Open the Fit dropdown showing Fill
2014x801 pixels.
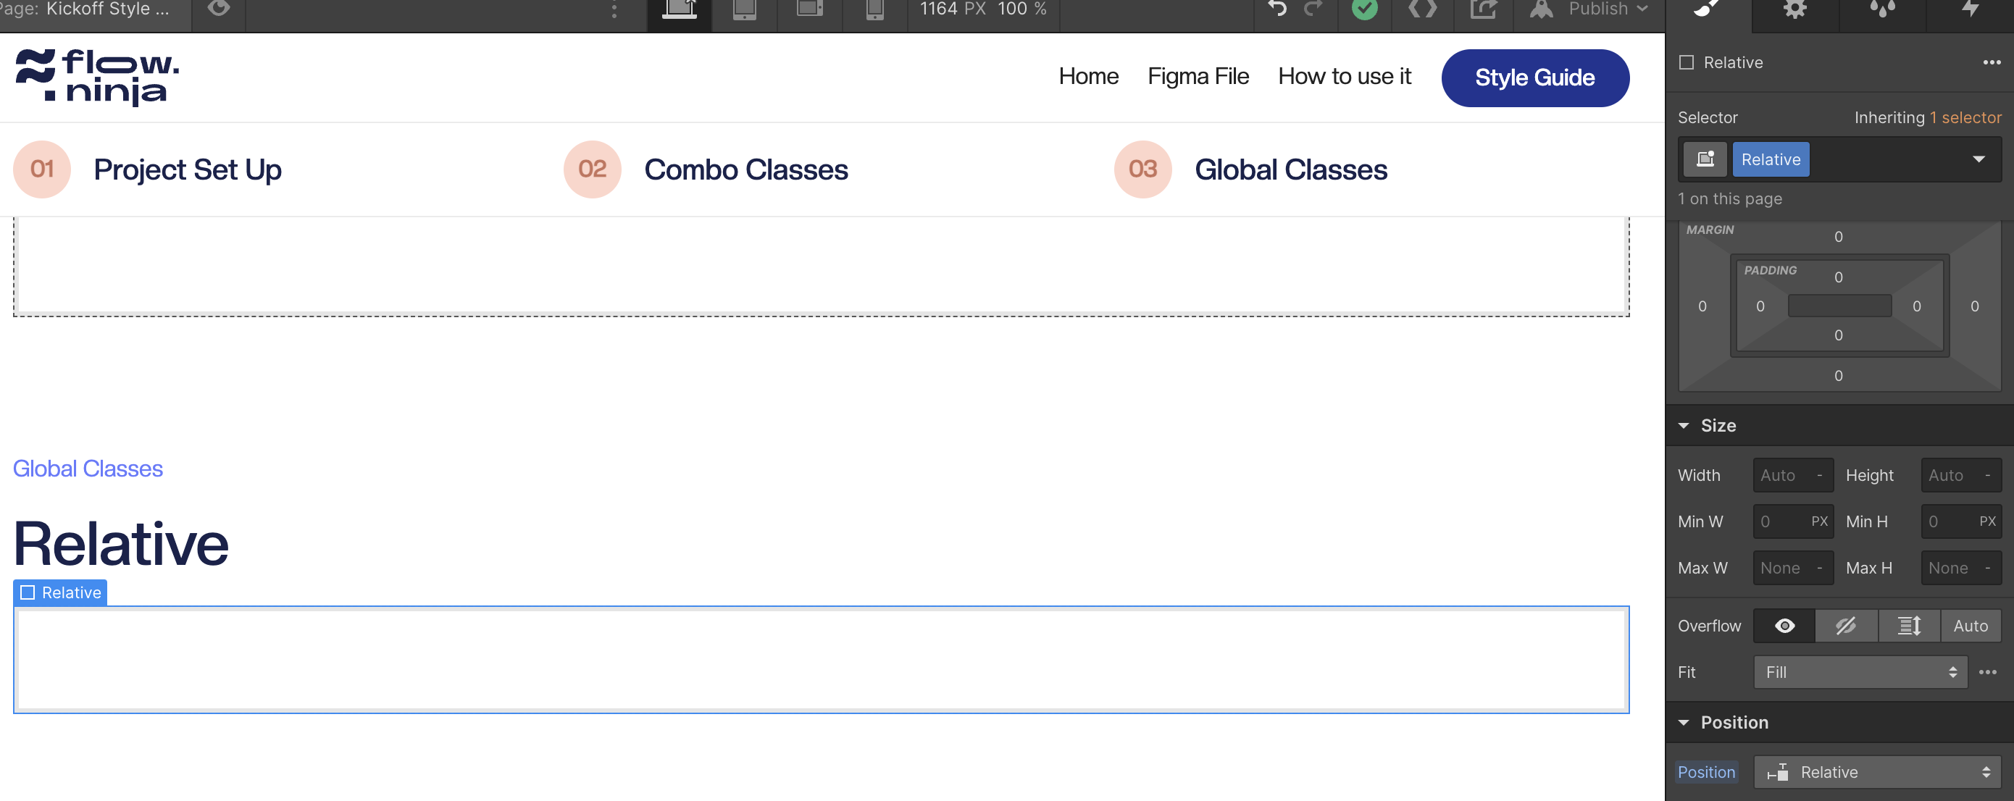pyautogui.click(x=1860, y=672)
